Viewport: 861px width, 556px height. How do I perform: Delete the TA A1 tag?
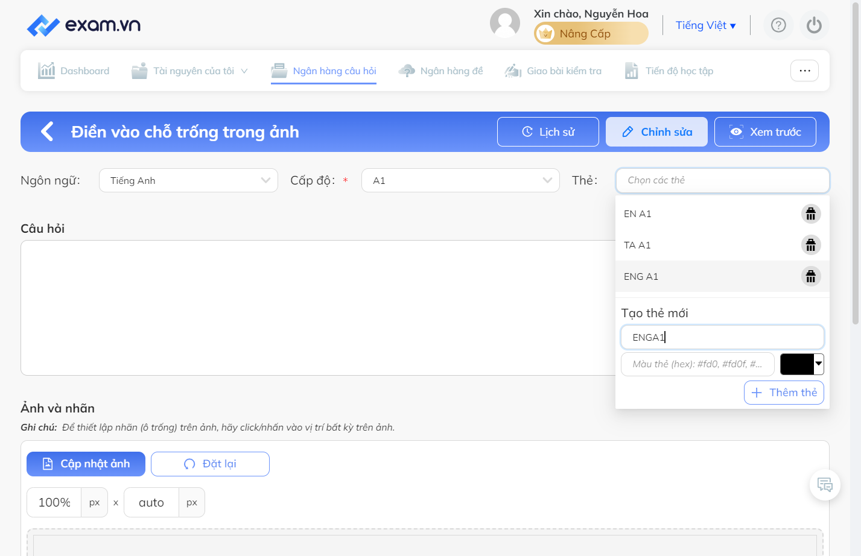click(811, 245)
